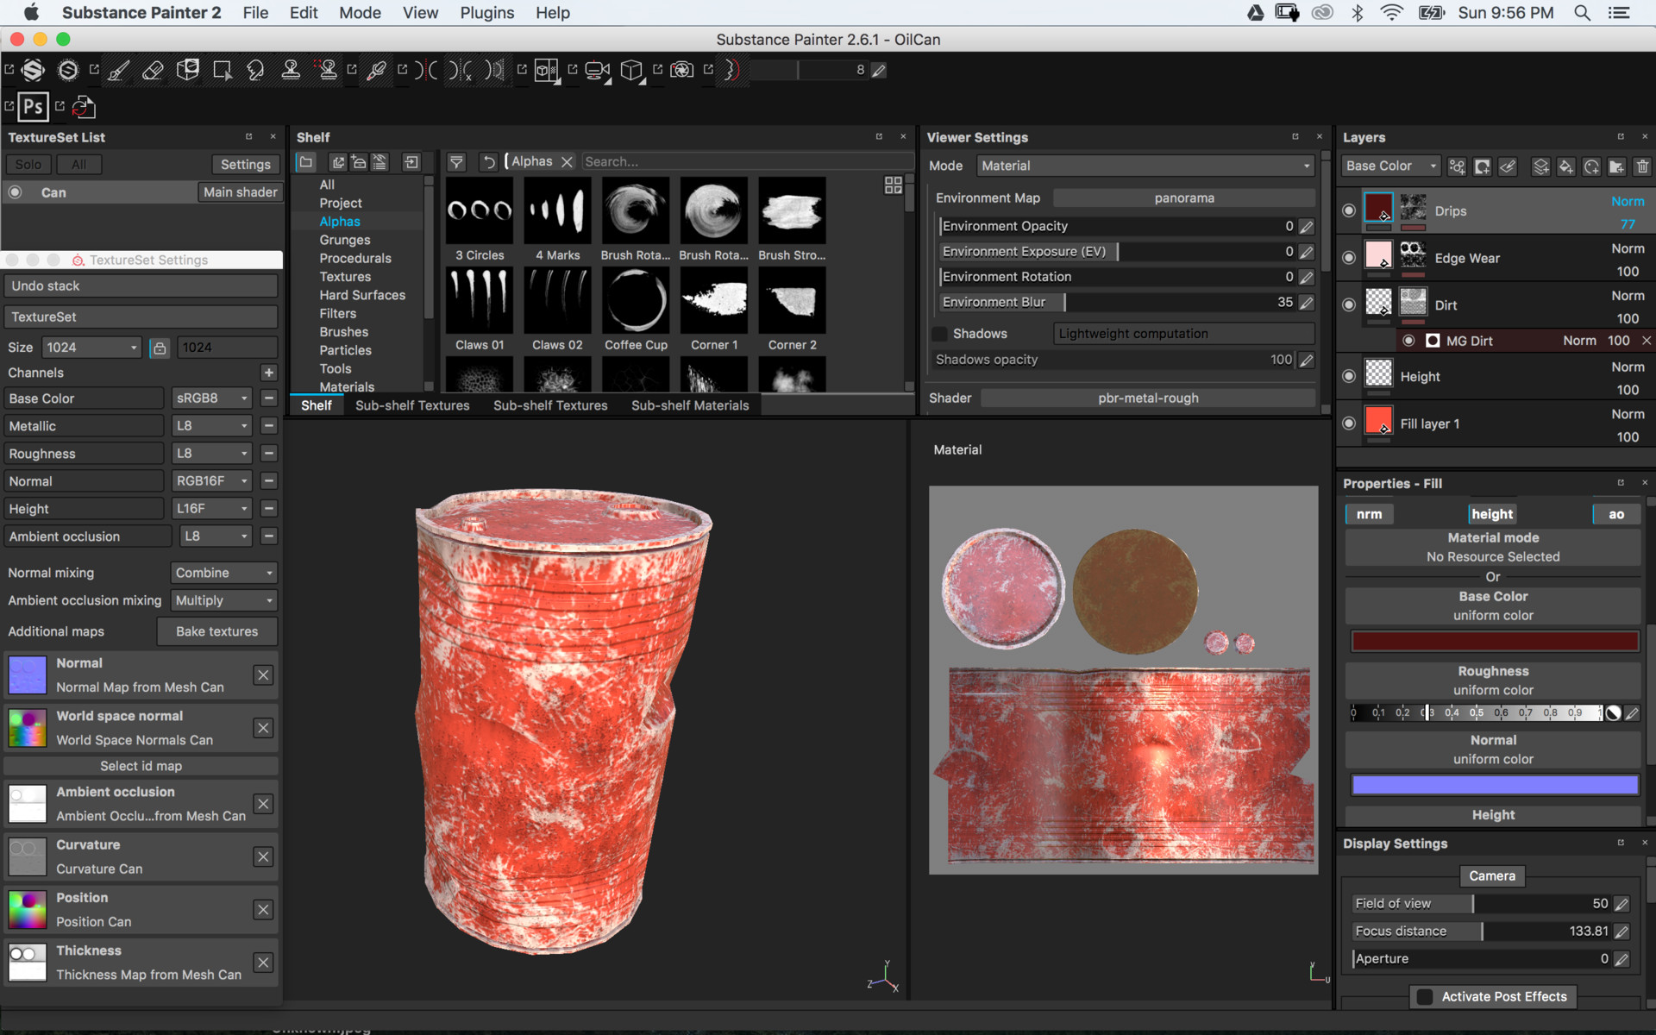This screenshot has height=1035, width=1656.
Task: Select Grunges category in Shelf list
Action: 345,240
